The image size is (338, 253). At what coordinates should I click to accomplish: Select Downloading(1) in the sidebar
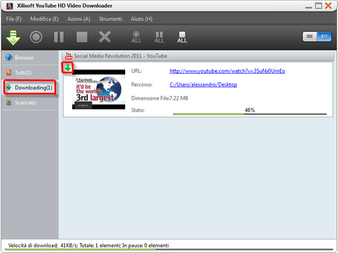(30, 87)
